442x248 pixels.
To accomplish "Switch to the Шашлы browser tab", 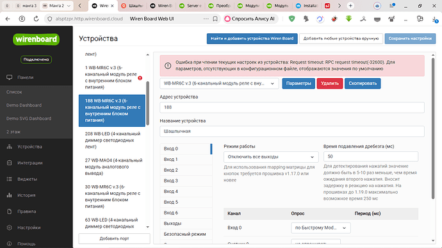I will coord(132,6).
